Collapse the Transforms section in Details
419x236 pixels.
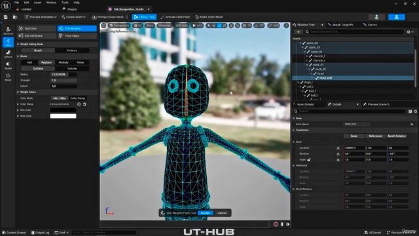pyautogui.click(x=294, y=130)
